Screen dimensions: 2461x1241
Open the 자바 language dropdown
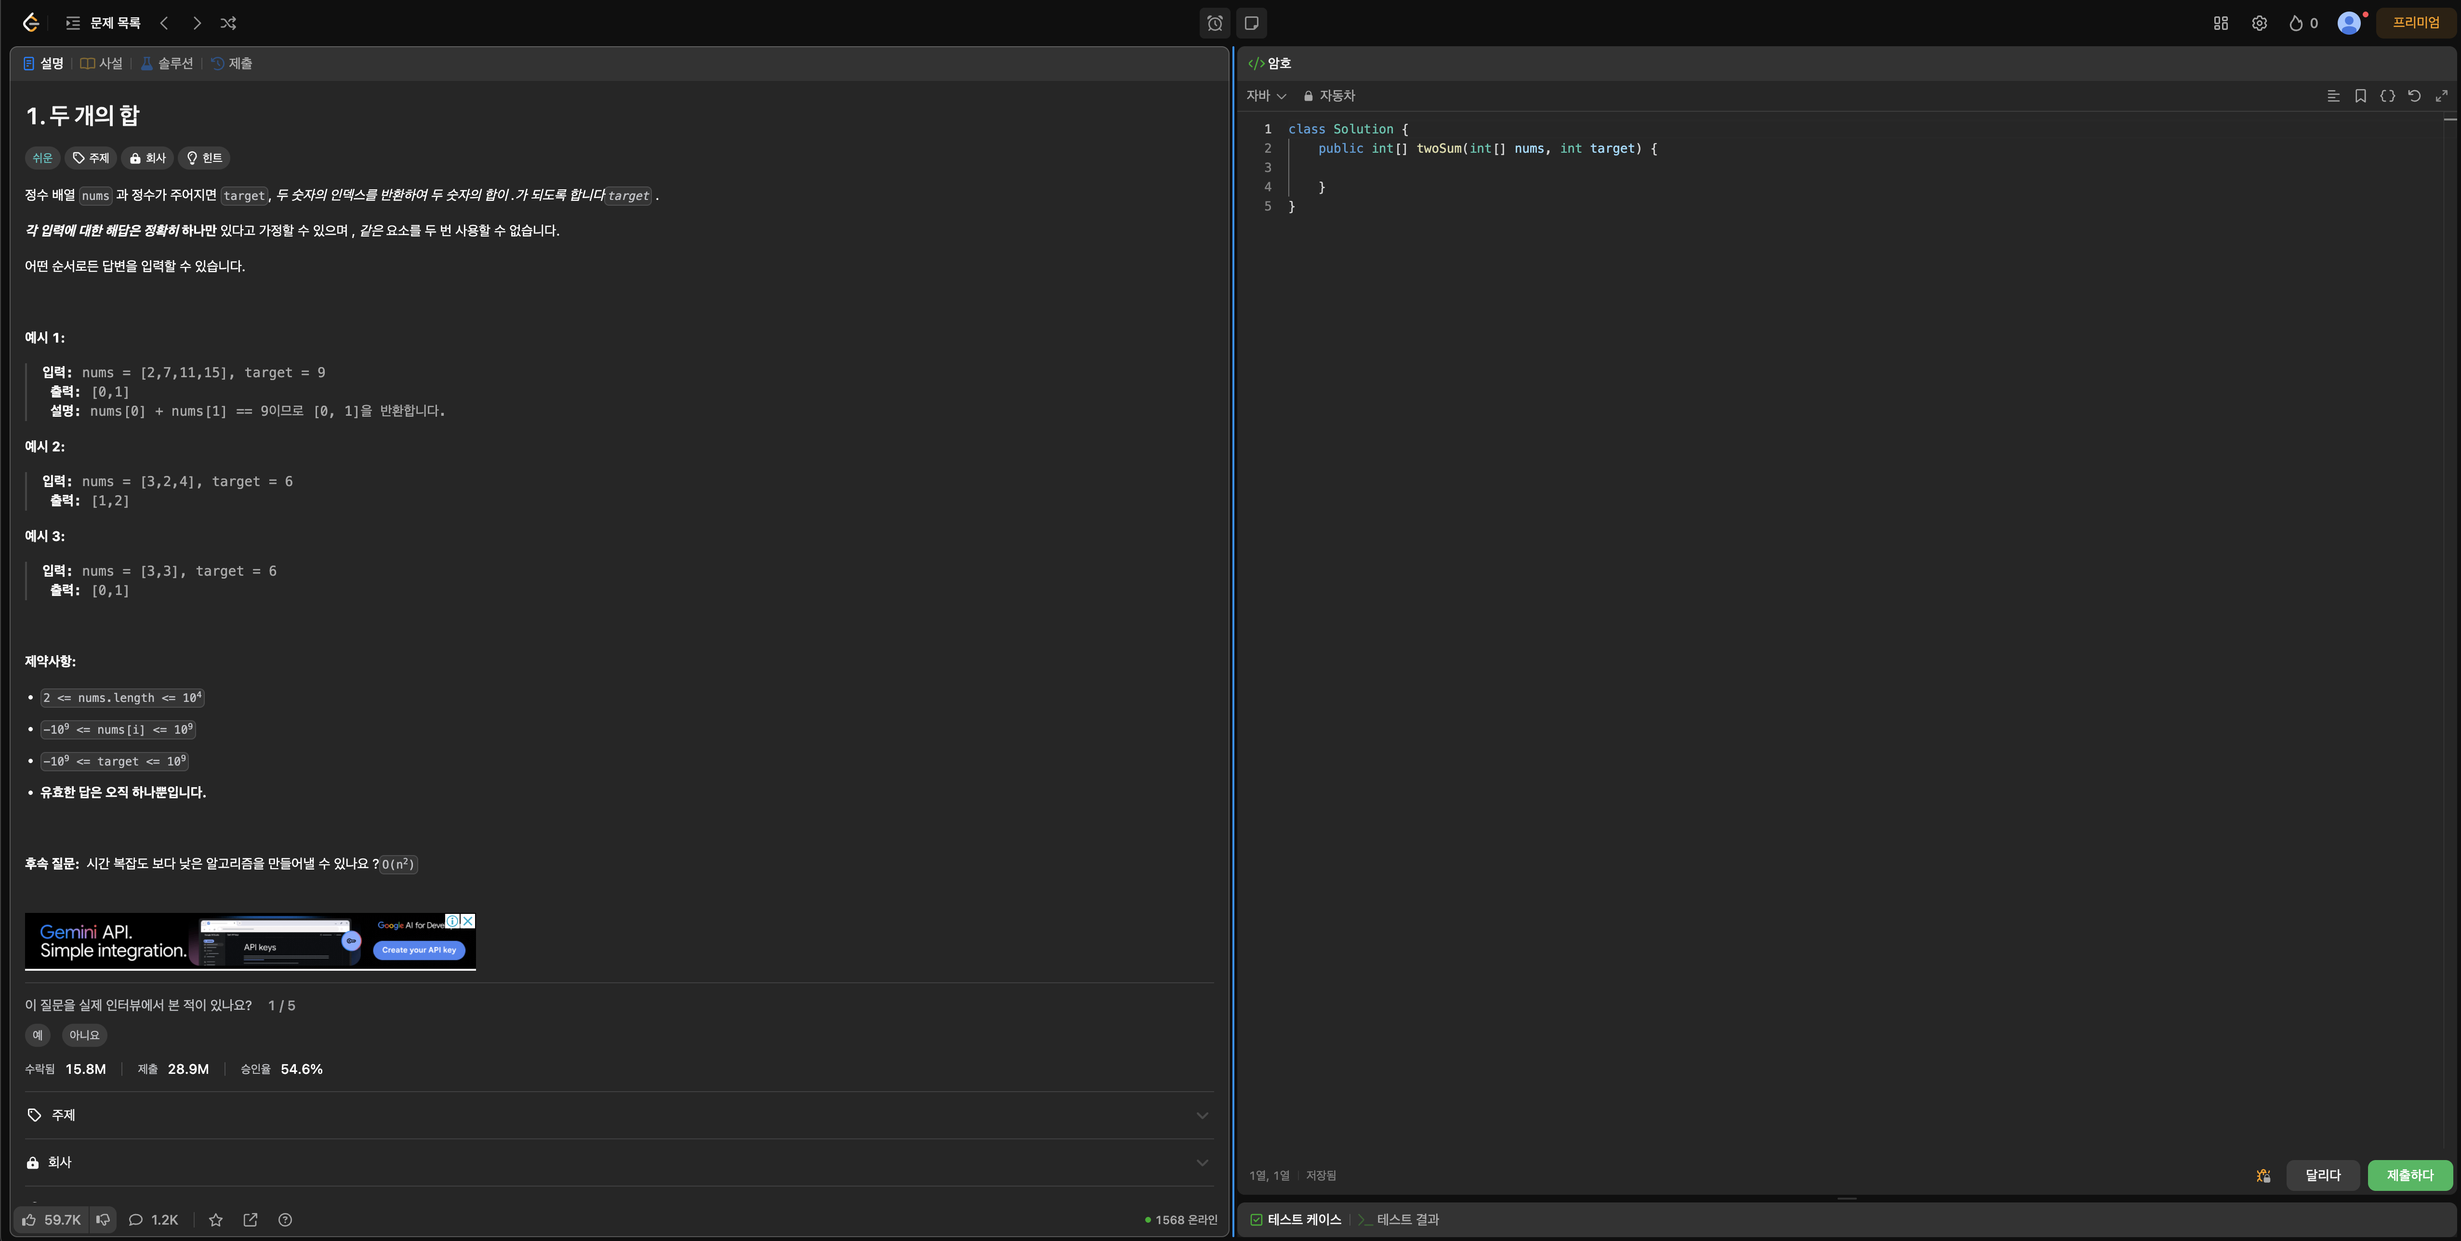click(x=1266, y=95)
